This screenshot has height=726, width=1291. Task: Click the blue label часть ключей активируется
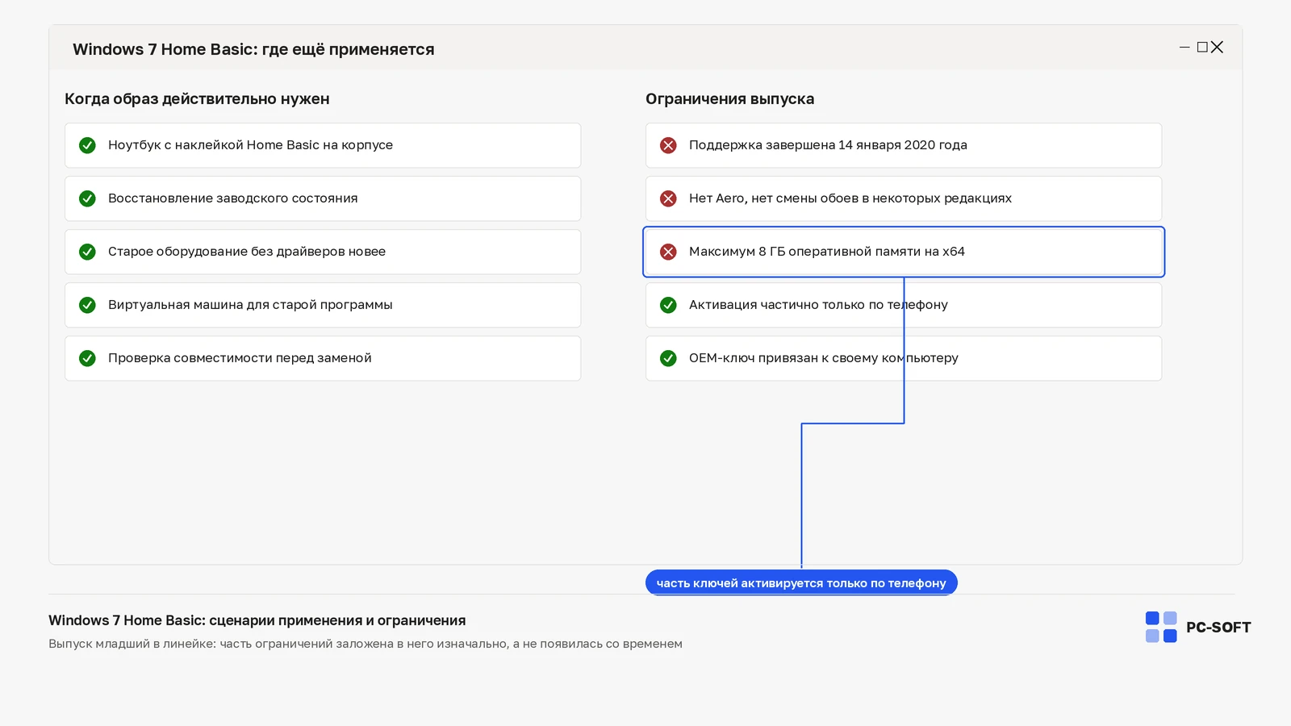(x=801, y=582)
